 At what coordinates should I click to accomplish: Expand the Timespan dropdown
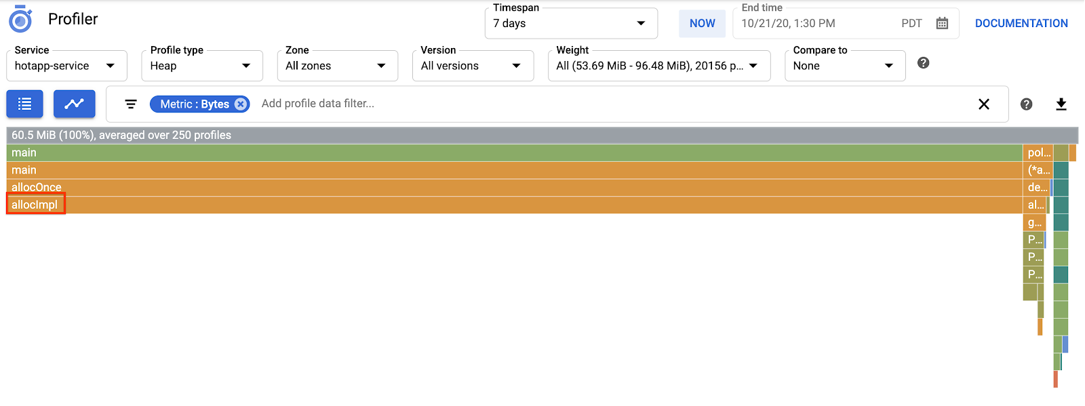pos(571,24)
